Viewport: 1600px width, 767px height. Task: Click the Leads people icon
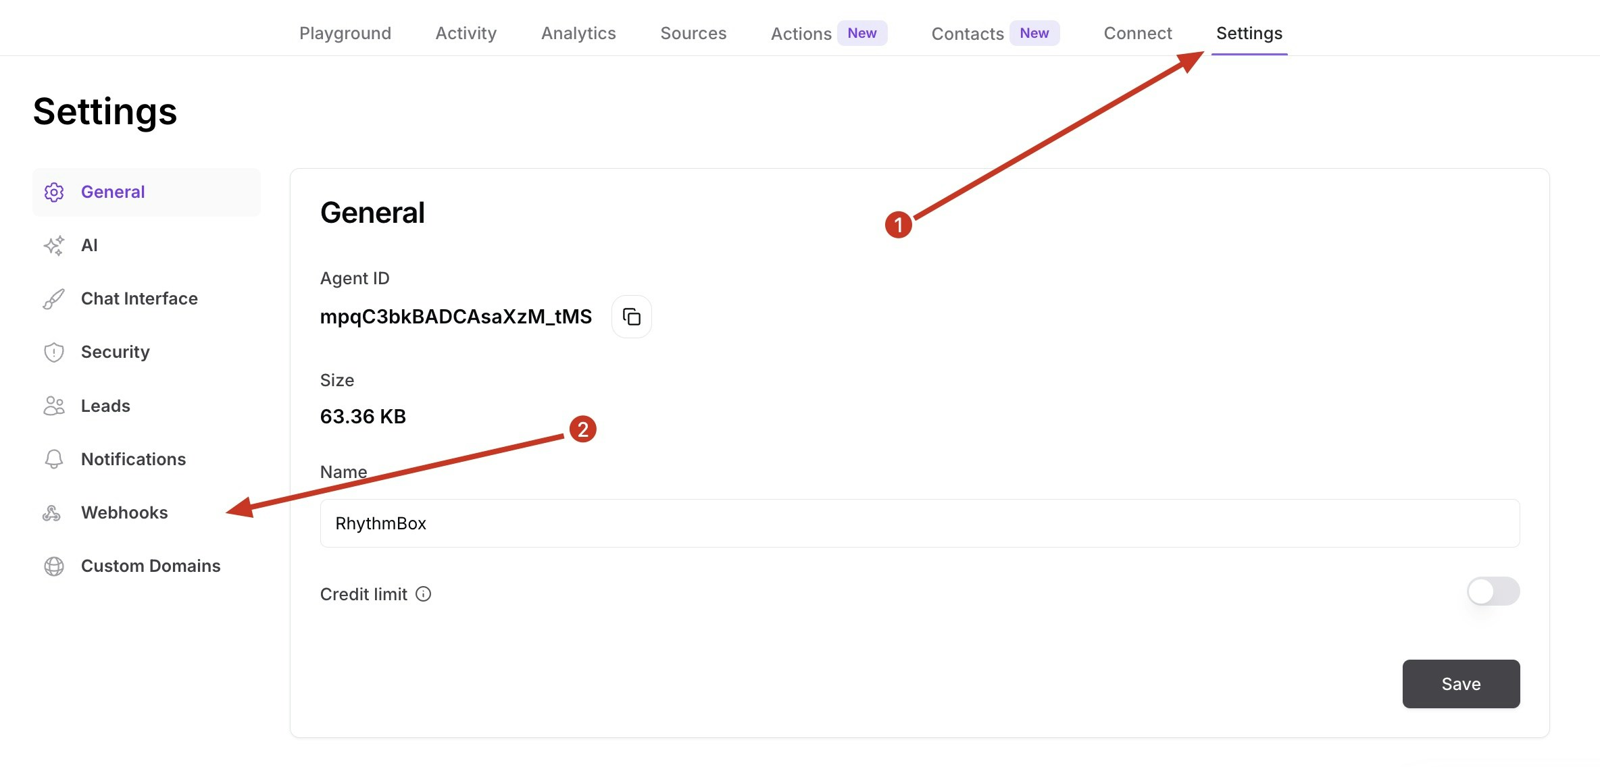pyautogui.click(x=54, y=406)
